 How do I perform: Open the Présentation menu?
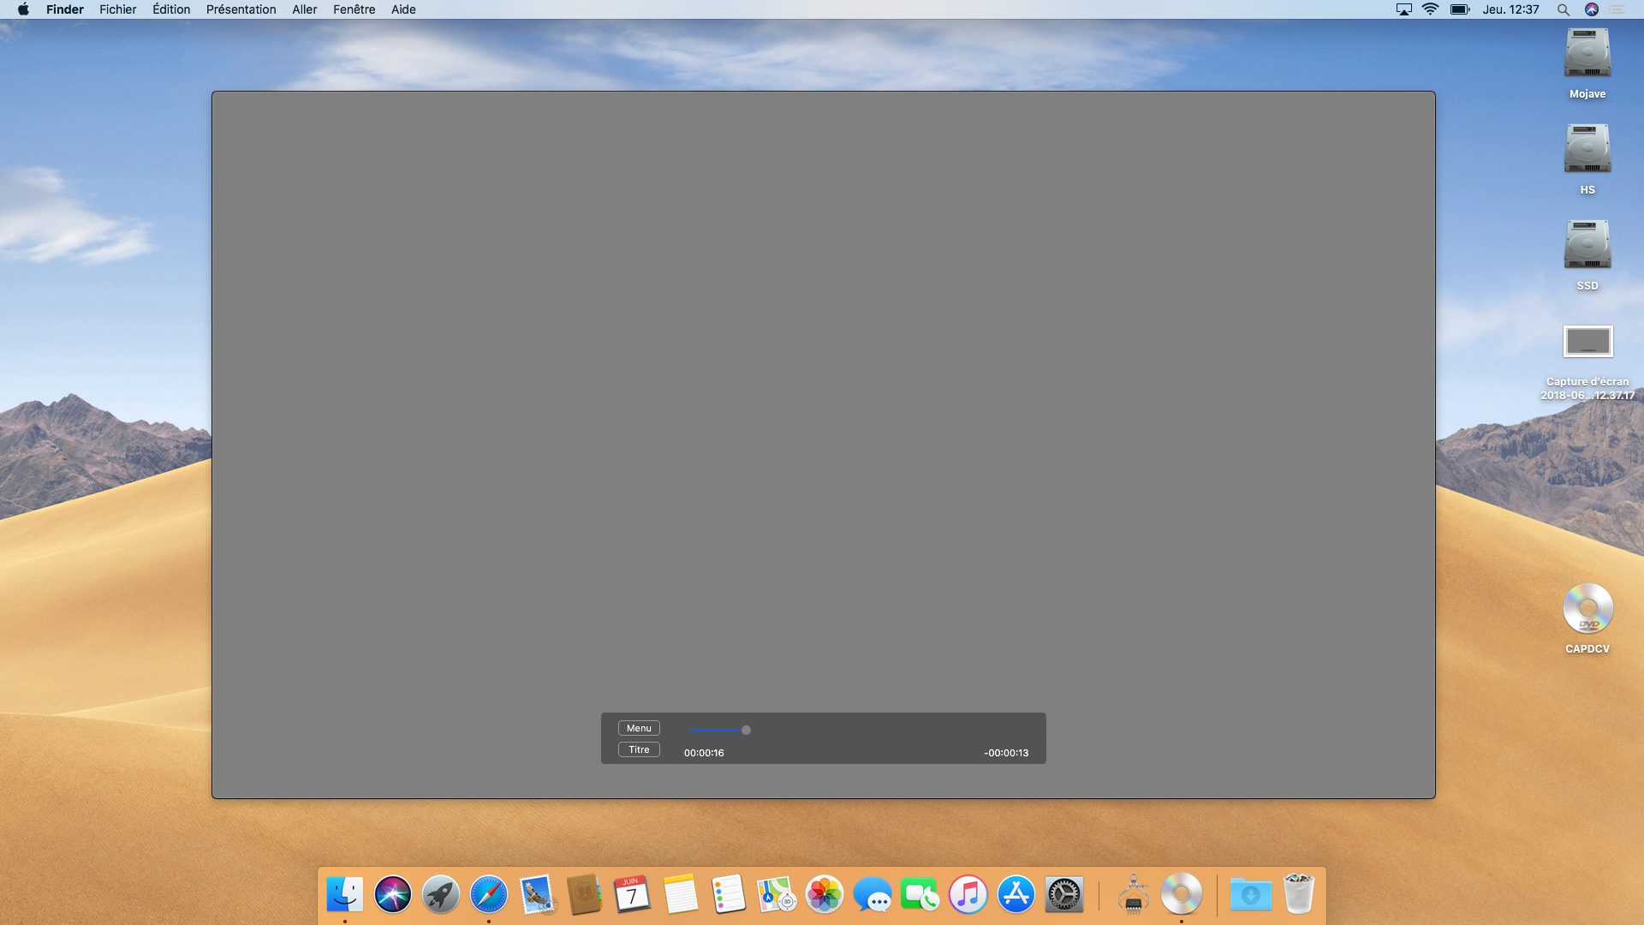241,9
